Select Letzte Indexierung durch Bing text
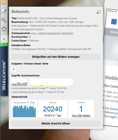 click(x=38, y=92)
